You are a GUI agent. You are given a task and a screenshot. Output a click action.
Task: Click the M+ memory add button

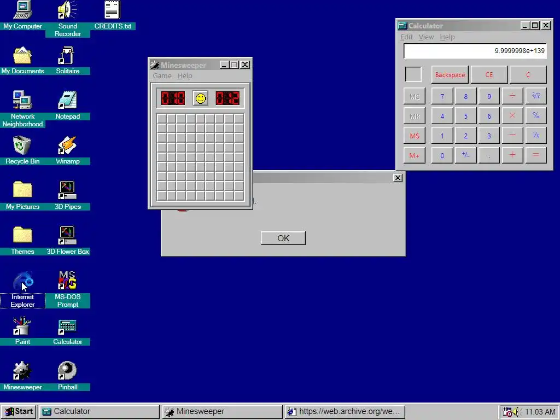(415, 155)
